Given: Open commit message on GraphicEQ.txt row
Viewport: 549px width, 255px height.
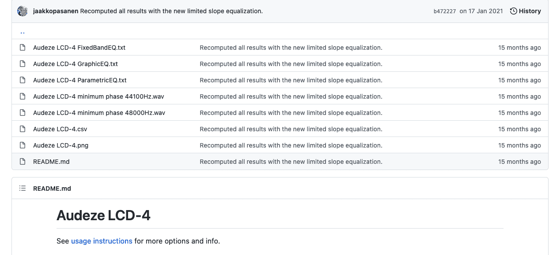Looking at the screenshot, I should click(x=291, y=64).
